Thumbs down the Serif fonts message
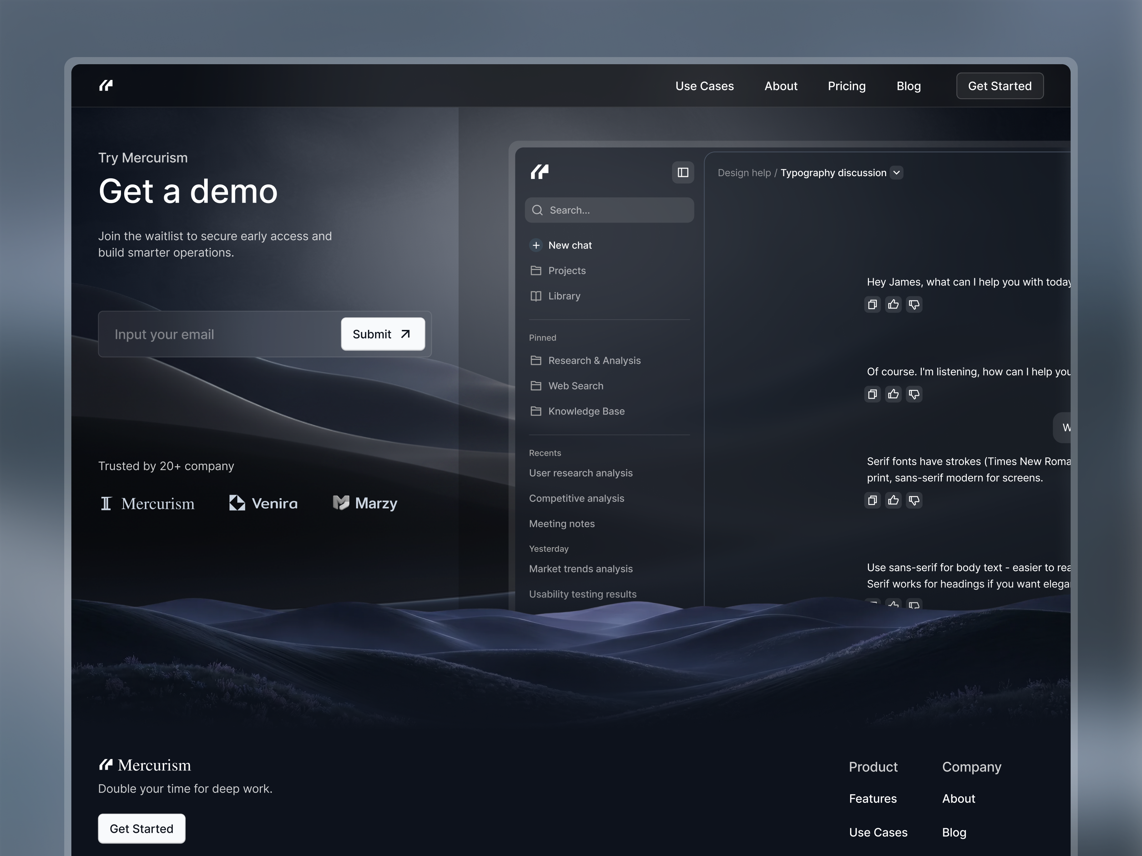Viewport: 1142px width, 856px height. point(914,500)
